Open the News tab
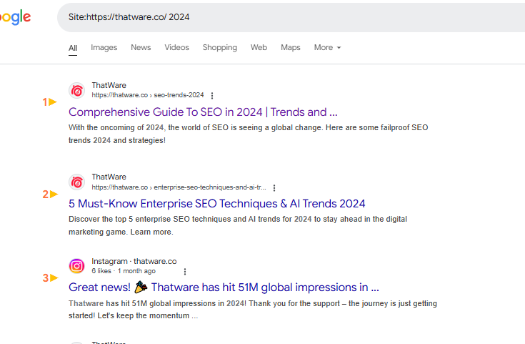525x344 pixels. pyautogui.click(x=141, y=48)
